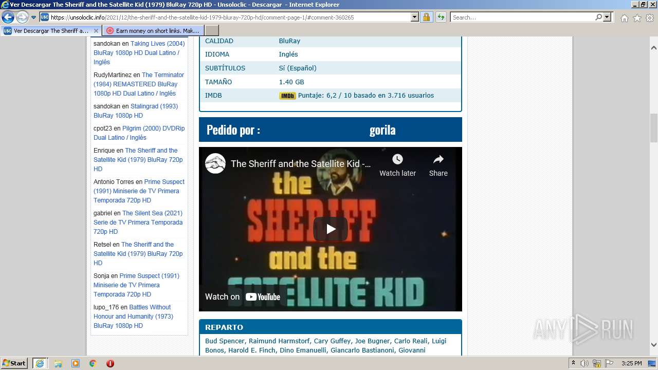
Task: Click Bud Spencer in the cast list
Action: pyautogui.click(x=225, y=341)
